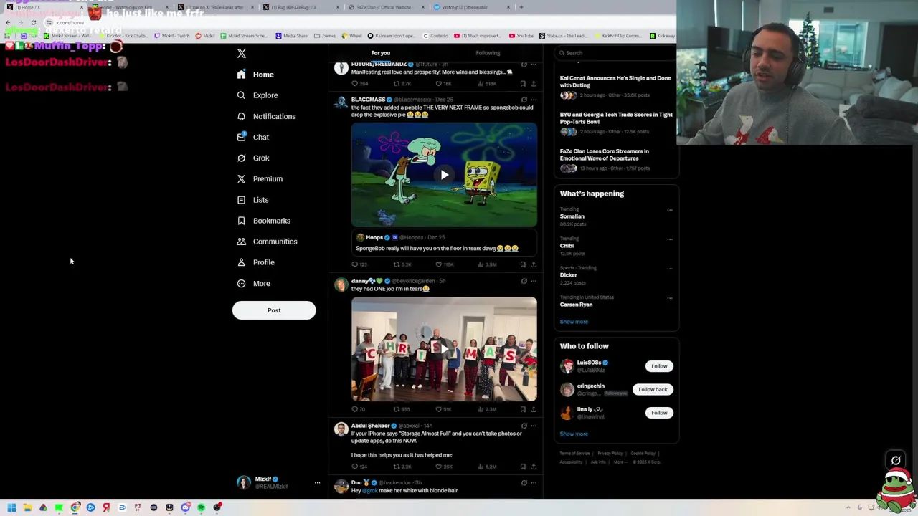Bookmark the FUTURE/FREEBANDZ post

pos(523,84)
